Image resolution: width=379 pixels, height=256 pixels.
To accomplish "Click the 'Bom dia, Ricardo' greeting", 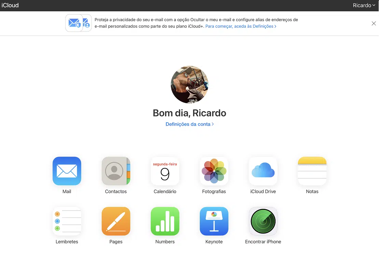I will [x=189, y=113].
